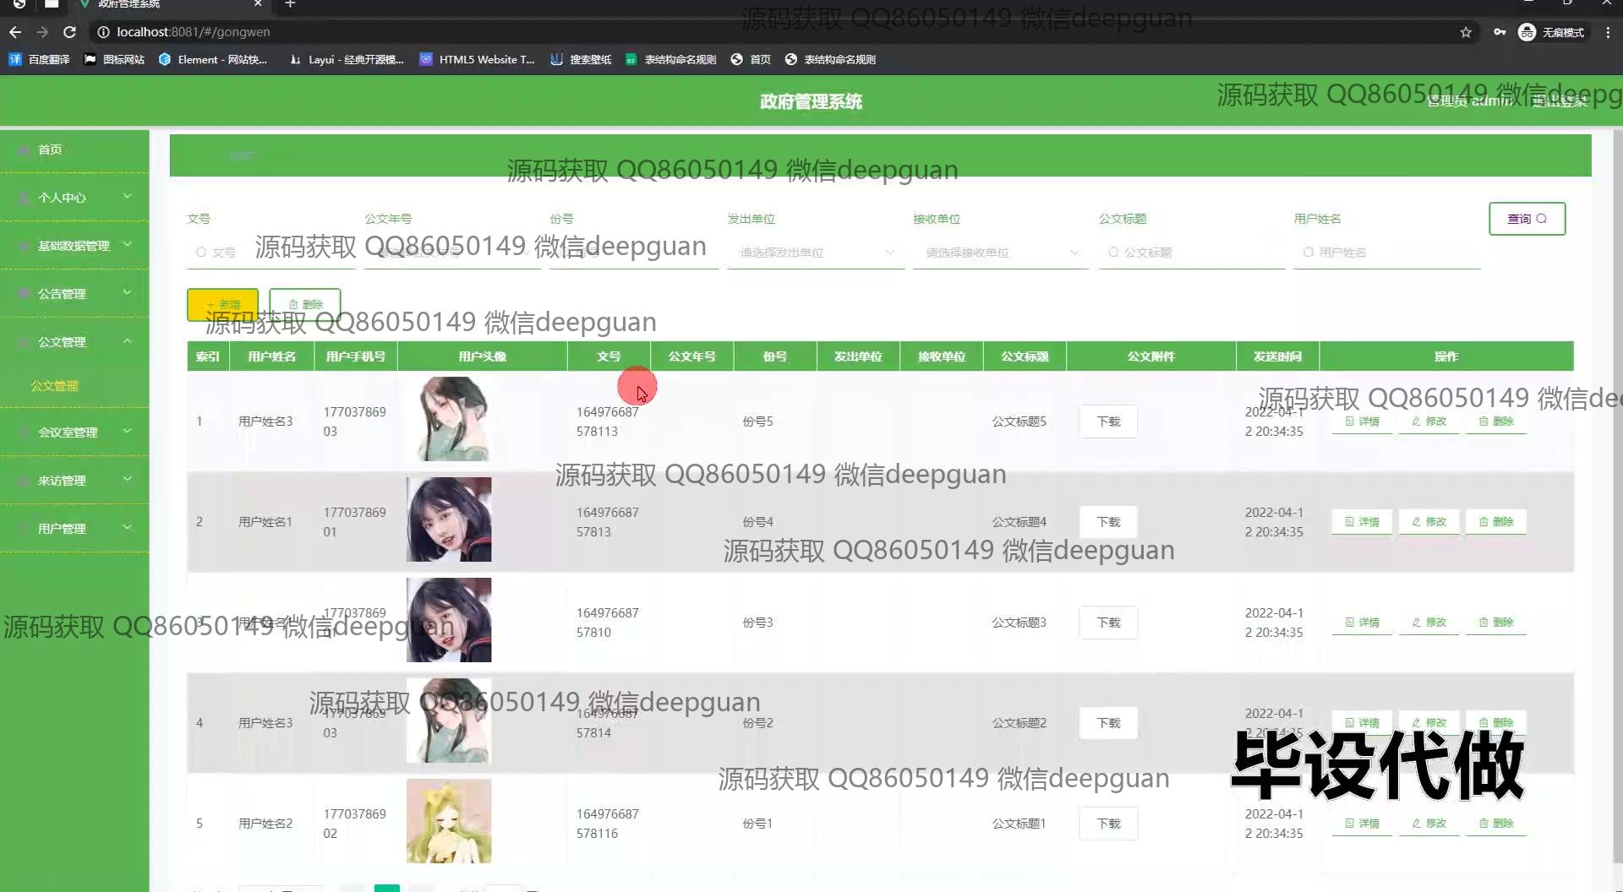Expand the 基础数据管理 sidebar menu

pos(74,246)
